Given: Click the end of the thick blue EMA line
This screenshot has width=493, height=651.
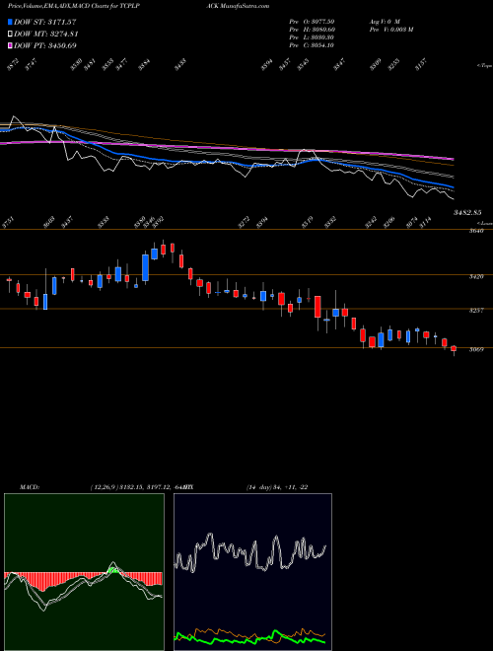Looking at the screenshot, I should point(453,187).
